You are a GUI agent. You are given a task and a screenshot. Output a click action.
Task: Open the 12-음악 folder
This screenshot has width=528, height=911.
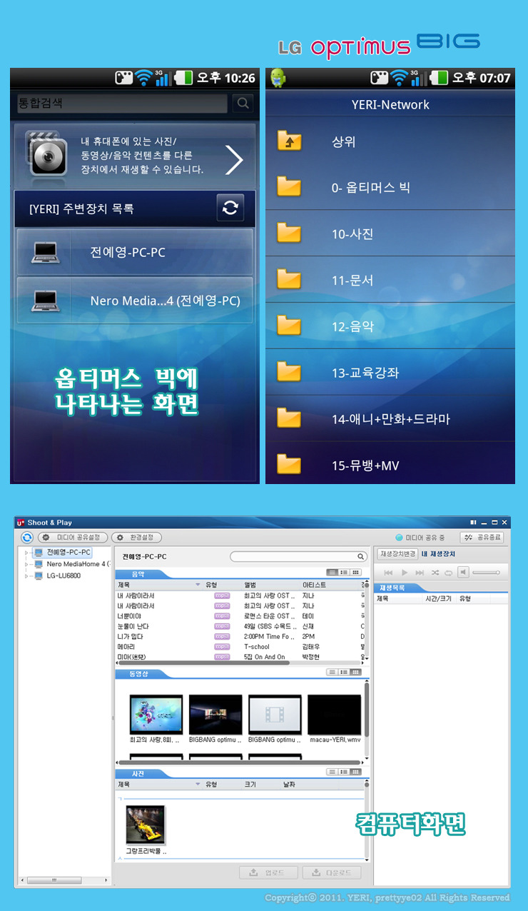click(x=390, y=326)
